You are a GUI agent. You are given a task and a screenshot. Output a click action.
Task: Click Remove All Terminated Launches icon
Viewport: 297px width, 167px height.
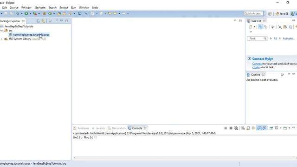coord(236,128)
